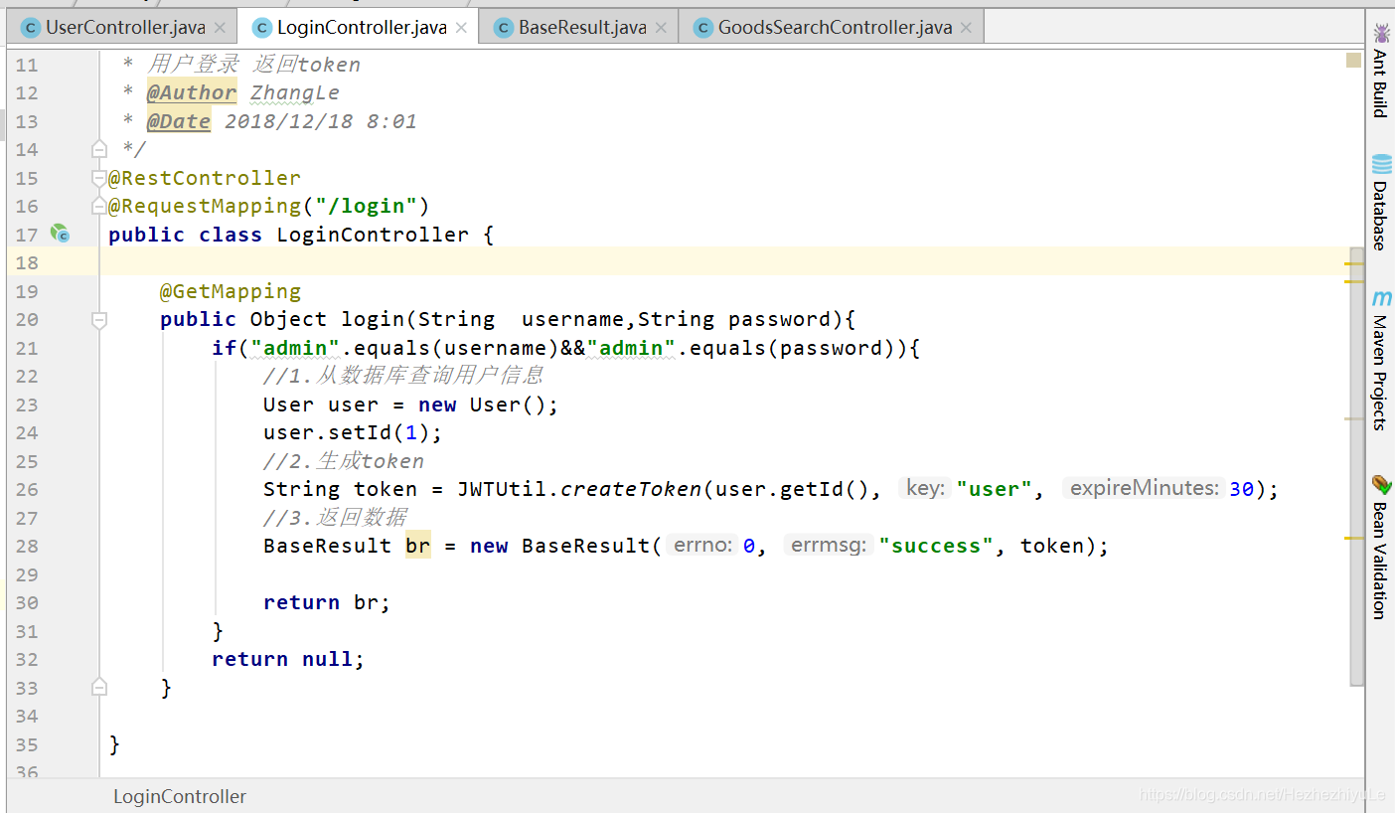Click the BaseResult.java class file icon
The height and width of the screenshot is (813, 1395).
coord(504,28)
